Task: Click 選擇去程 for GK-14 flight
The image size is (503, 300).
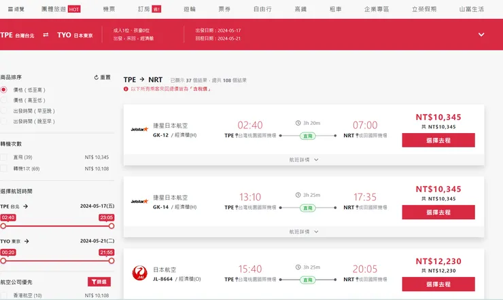Action: click(438, 212)
